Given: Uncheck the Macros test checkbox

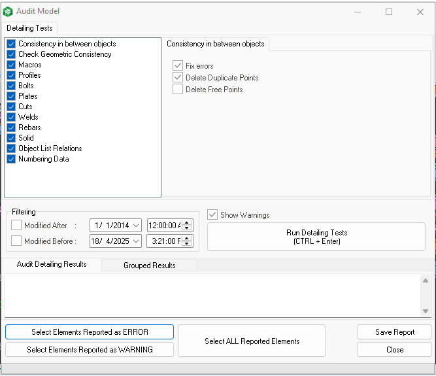Looking at the screenshot, I should point(11,65).
